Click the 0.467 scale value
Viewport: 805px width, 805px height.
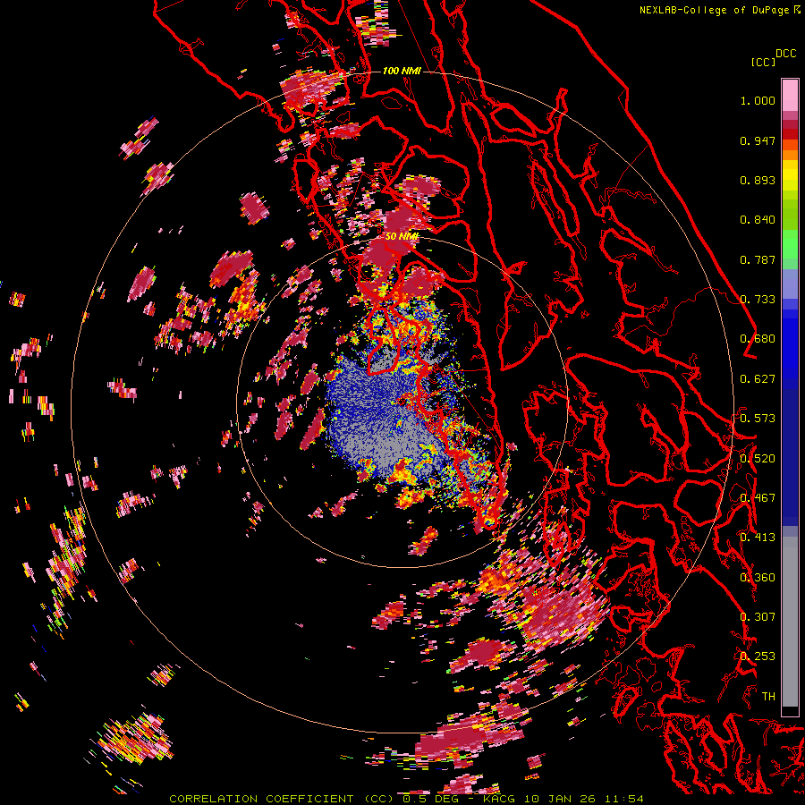[758, 498]
